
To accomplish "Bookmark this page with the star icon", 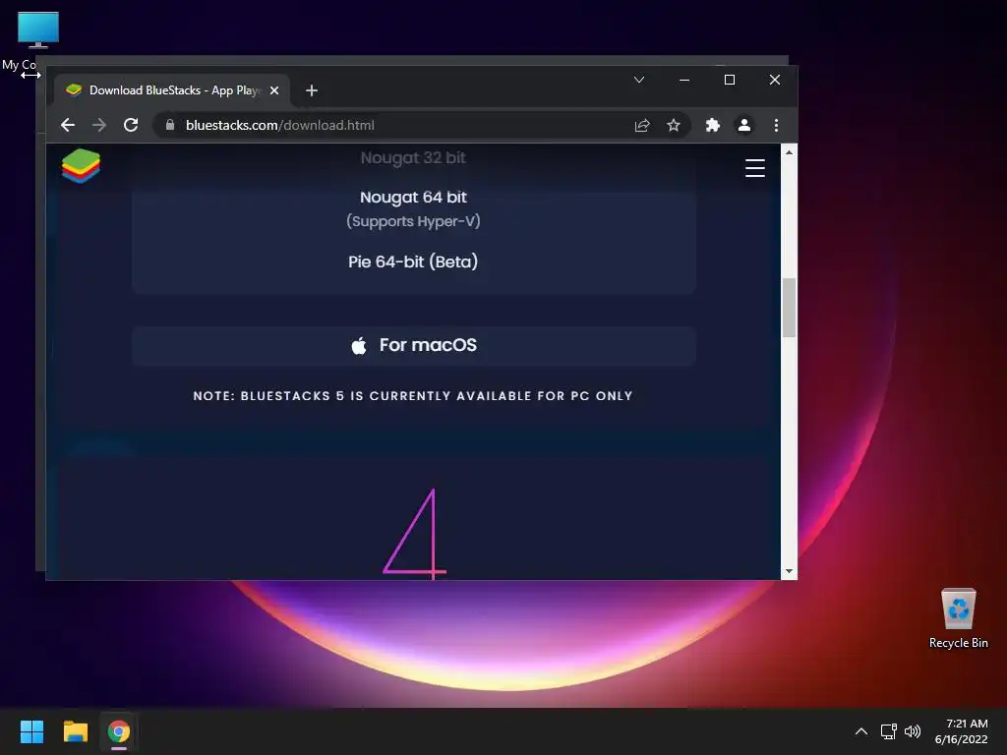I will 673,125.
